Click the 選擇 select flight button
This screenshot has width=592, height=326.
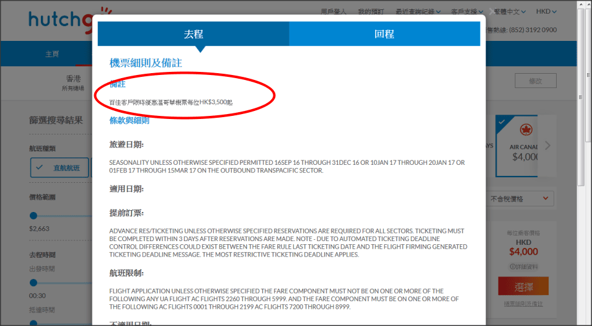[523, 288]
